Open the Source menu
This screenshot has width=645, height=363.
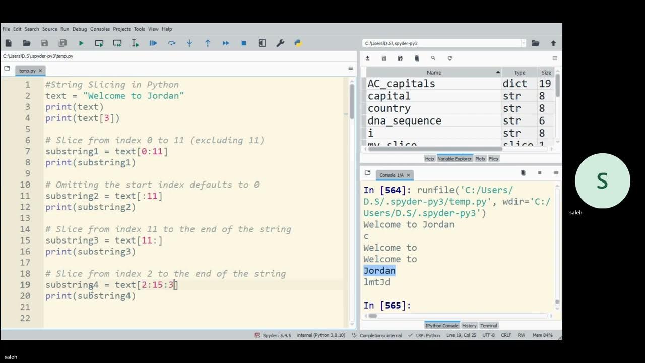click(x=49, y=29)
